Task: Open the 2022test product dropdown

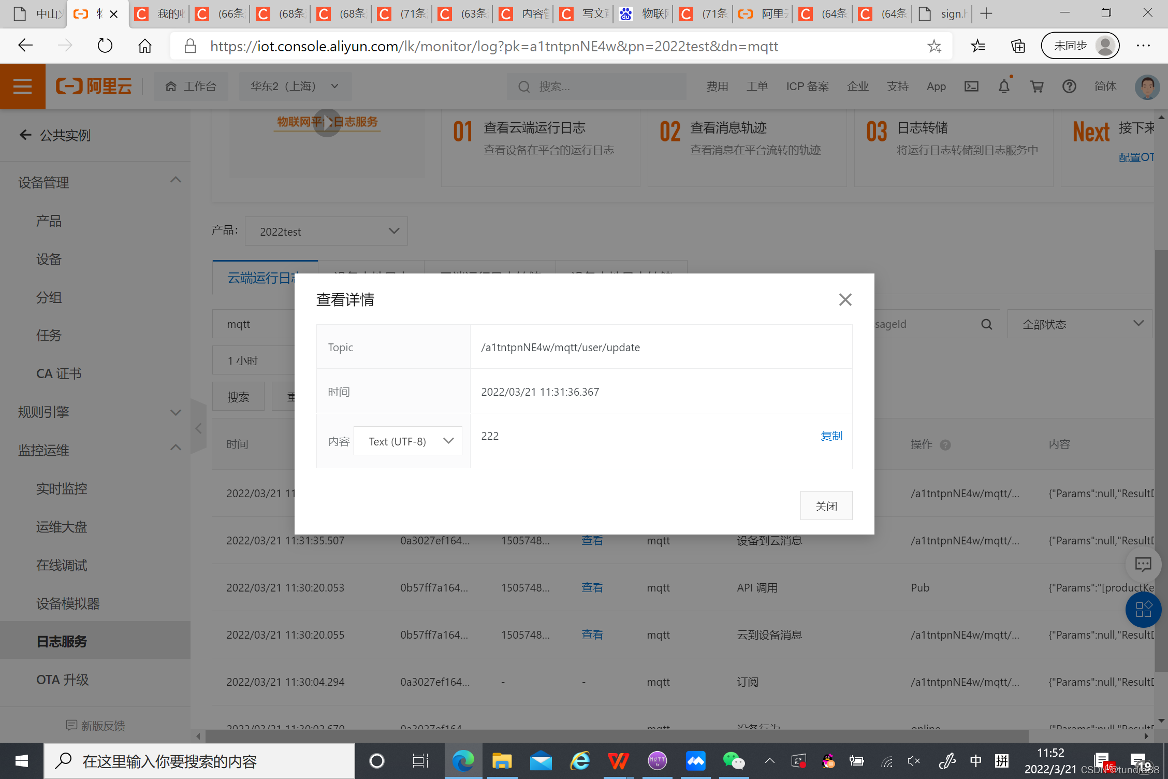Action: [326, 232]
